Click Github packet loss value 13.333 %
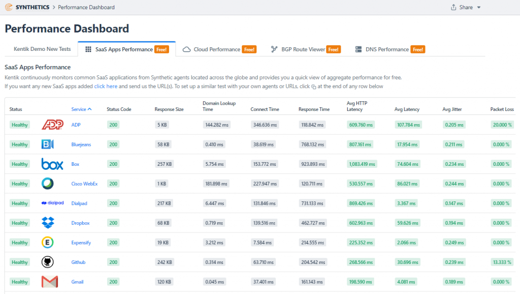 click(502, 262)
